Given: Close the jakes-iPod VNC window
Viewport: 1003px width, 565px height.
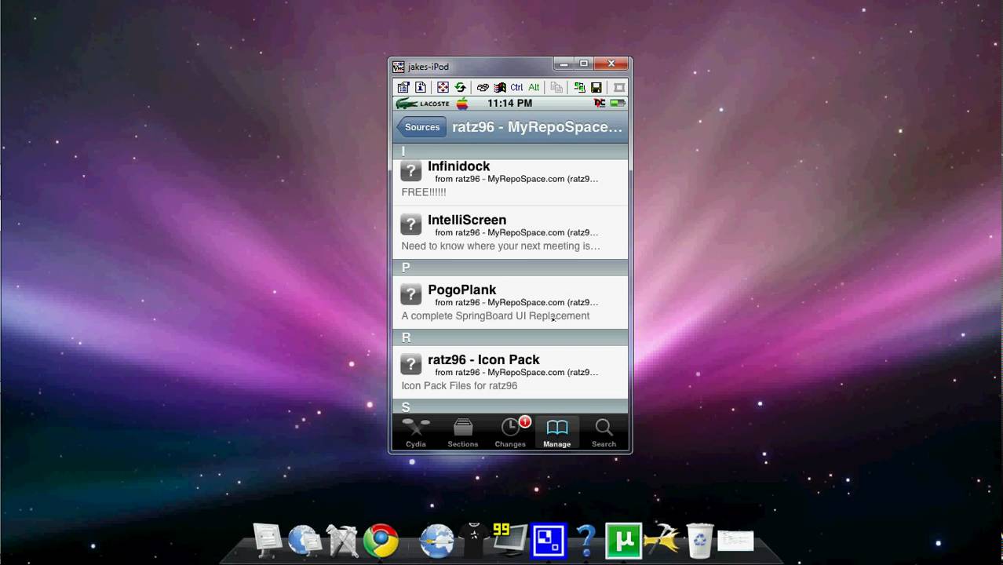Looking at the screenshot, I should click(611, 64).
